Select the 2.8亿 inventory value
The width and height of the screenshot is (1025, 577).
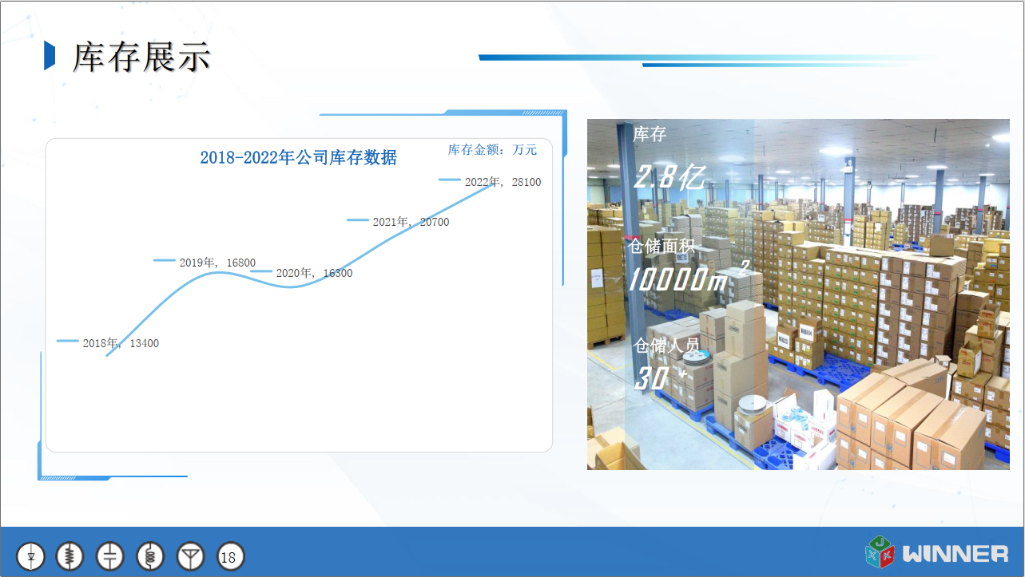coord(669,176)
